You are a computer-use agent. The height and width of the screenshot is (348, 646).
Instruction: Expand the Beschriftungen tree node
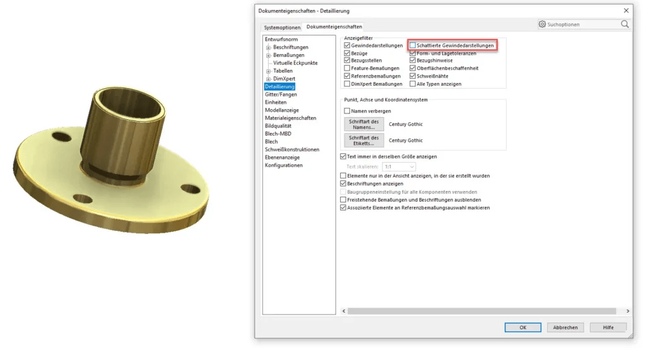pyautogui.click(x=268, y=47)
